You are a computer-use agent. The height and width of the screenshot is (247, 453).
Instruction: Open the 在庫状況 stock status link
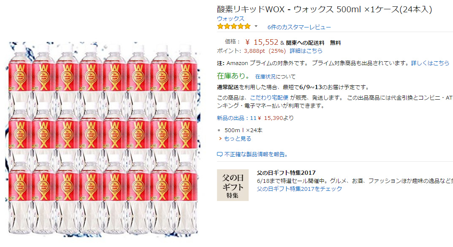click(265, 76)
